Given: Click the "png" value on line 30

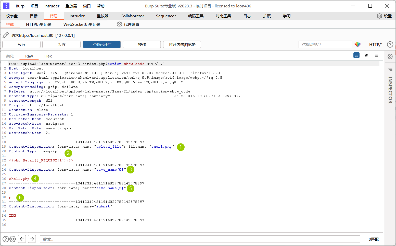Looking at the screenshot, I should pyautogui.click(x=12, y=197).
